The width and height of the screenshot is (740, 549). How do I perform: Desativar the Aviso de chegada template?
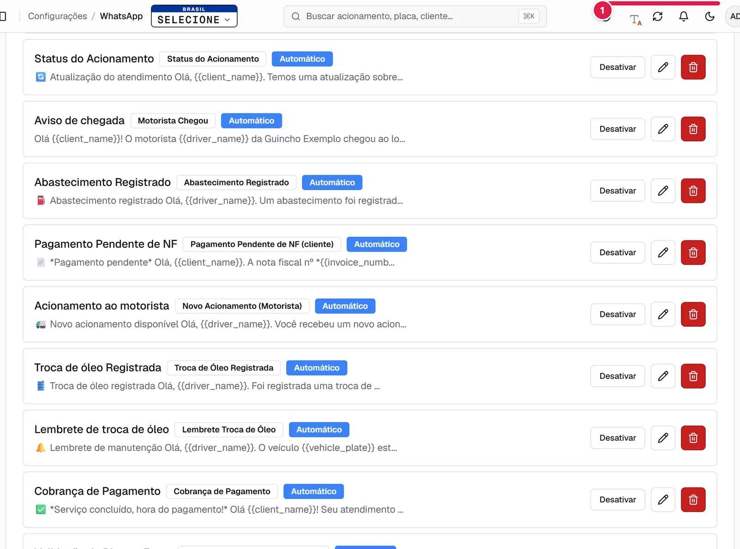click(617, 129)
